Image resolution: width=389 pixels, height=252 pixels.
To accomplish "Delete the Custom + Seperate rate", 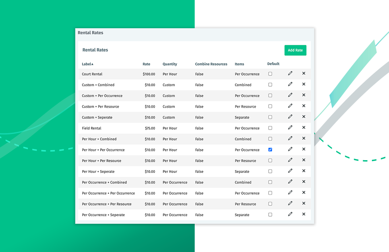I will (x=304, y=117).
